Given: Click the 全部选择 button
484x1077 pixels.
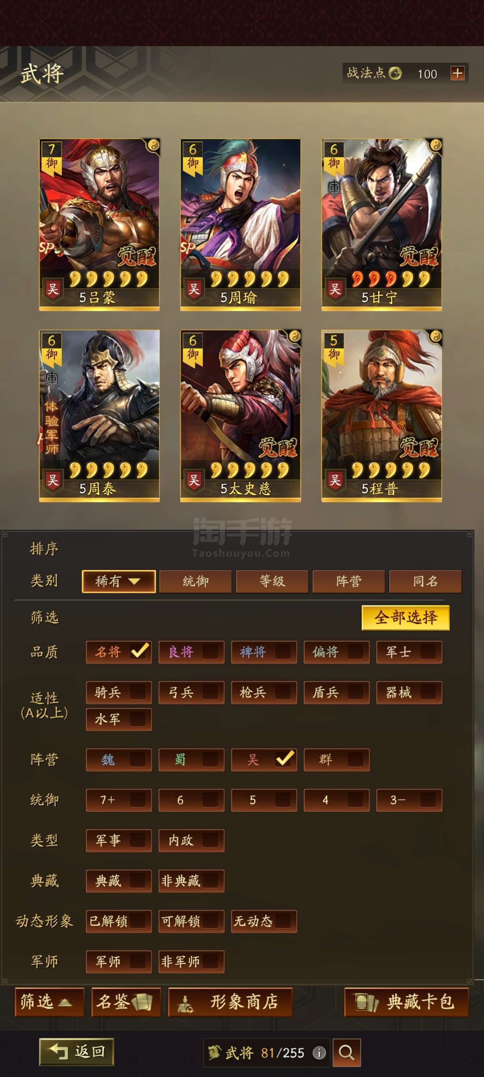Looking at the screenshot, I should [x=406, y=617].
